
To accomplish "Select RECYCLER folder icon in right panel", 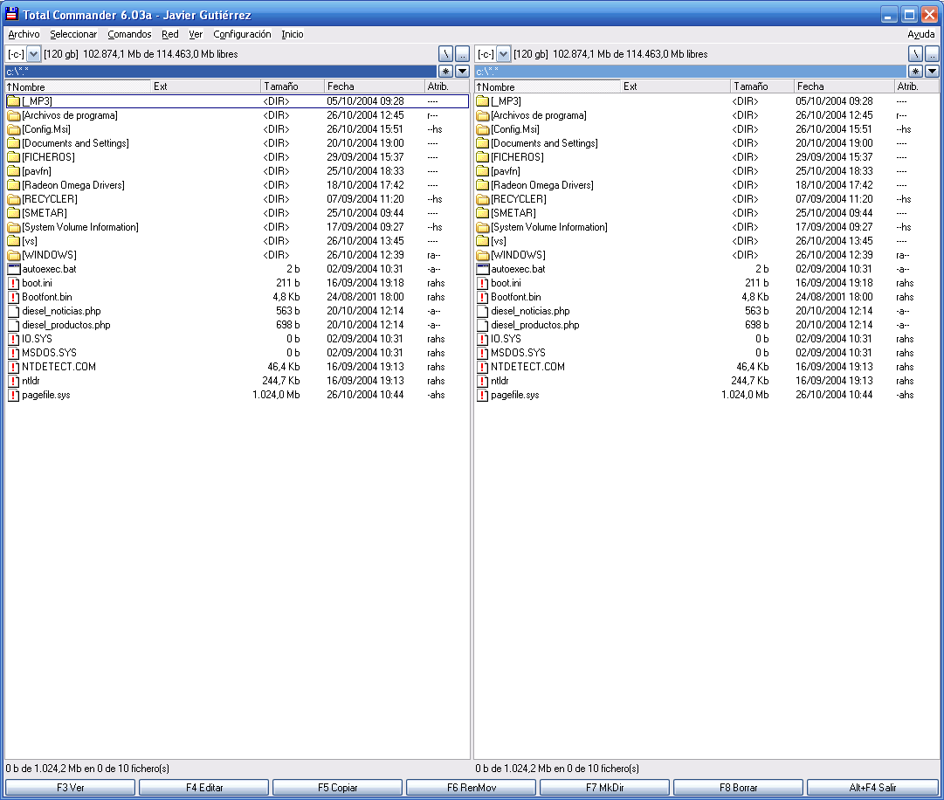I will point(483,198).
